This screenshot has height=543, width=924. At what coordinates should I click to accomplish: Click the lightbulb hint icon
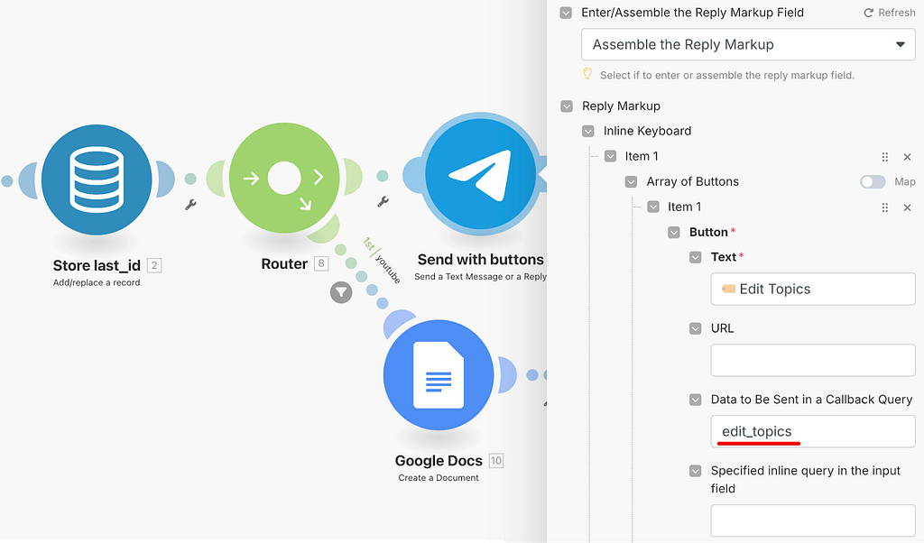(587, 74)
